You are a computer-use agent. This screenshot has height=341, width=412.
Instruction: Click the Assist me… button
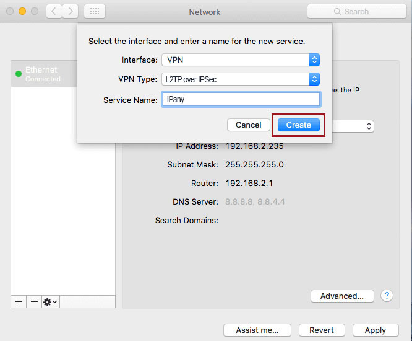click(257, 330)
